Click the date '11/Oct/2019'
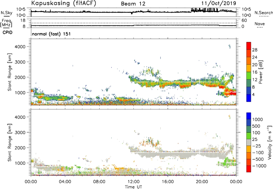This screenshot has height=189, width=273. coord(219,3)
